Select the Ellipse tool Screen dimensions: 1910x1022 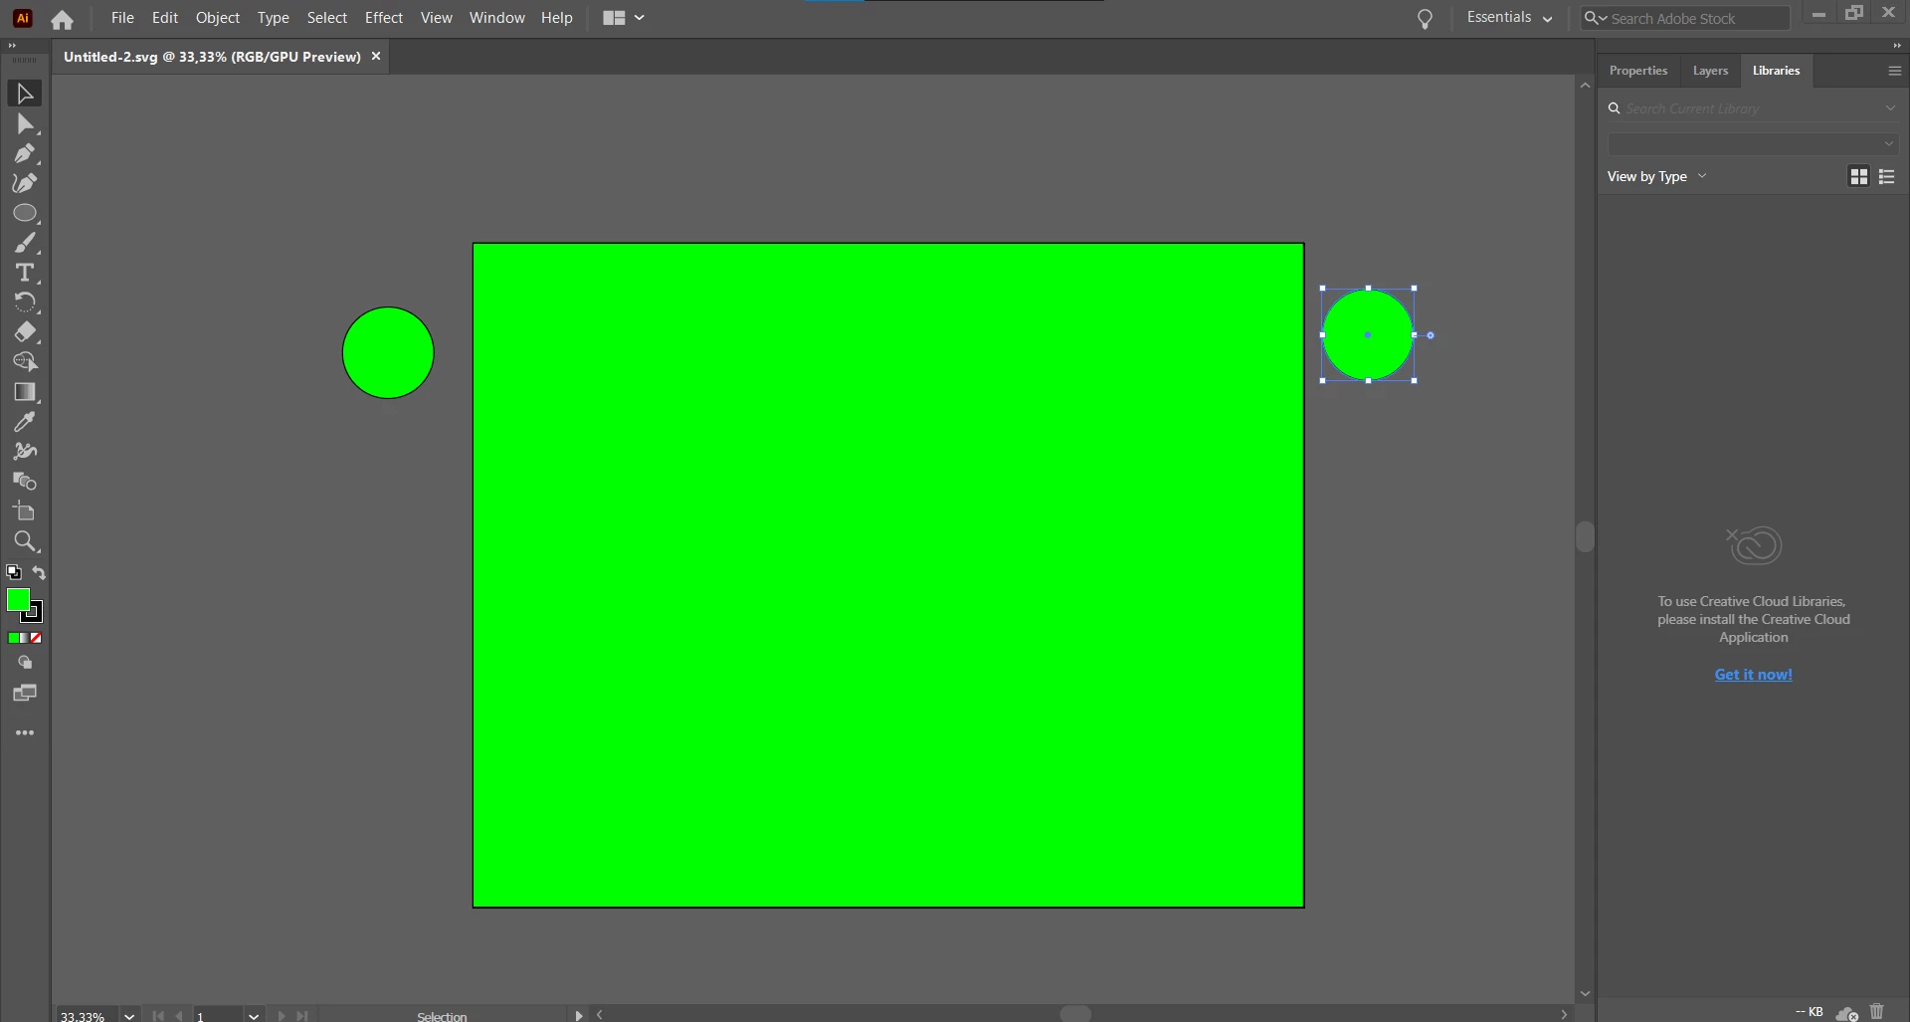(x=25, y=213)
